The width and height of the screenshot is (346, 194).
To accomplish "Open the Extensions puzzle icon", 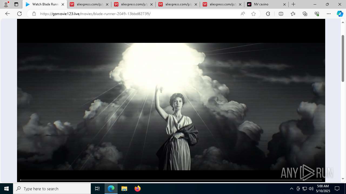I will [268, 14].
